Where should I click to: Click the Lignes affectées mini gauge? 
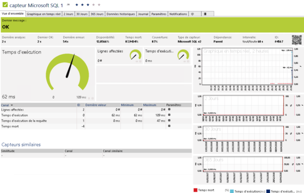point(135,55)
